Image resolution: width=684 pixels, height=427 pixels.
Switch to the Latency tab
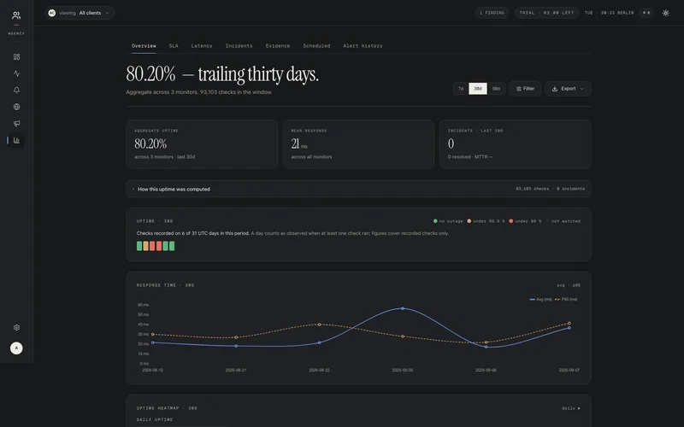point(202,46)
